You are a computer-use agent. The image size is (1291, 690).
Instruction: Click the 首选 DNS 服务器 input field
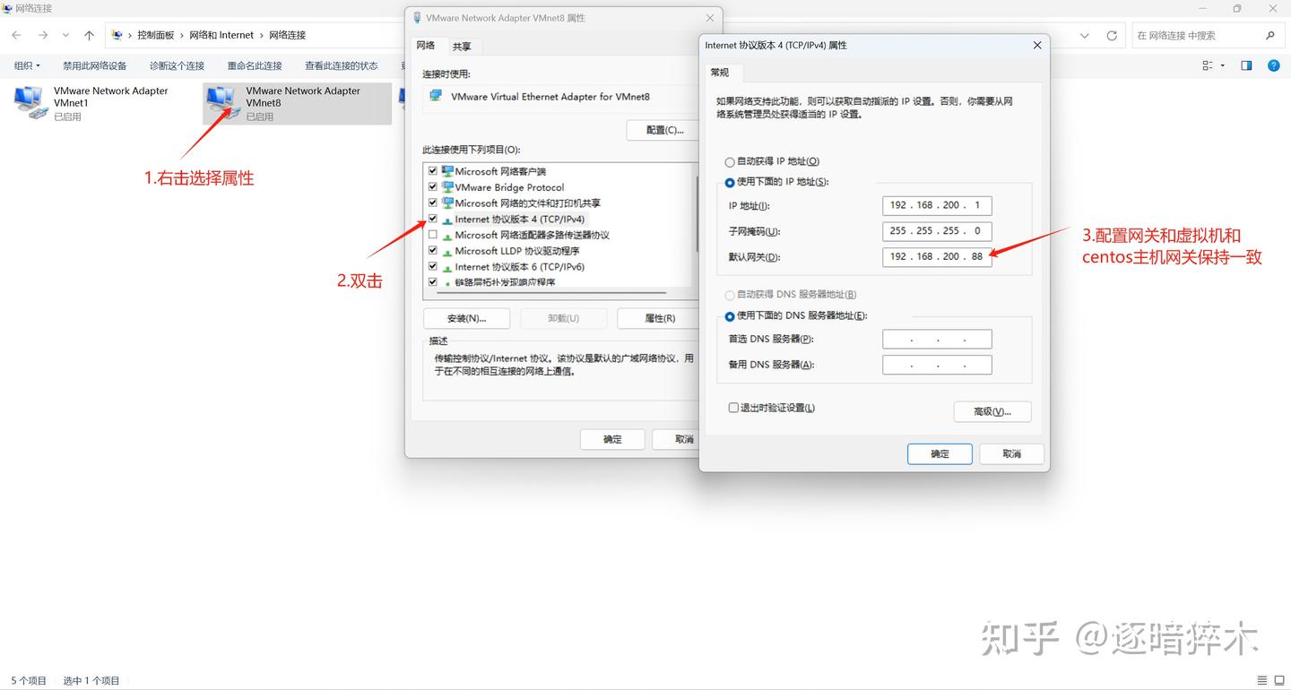(x=937, y=339)
